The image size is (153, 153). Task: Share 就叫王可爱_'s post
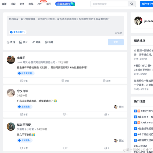[24, 148]
